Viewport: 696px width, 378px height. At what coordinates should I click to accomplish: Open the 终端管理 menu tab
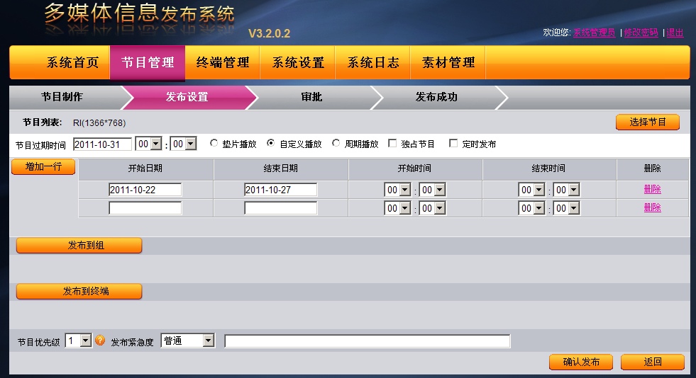pyautogui.click(x=223, y=63)
